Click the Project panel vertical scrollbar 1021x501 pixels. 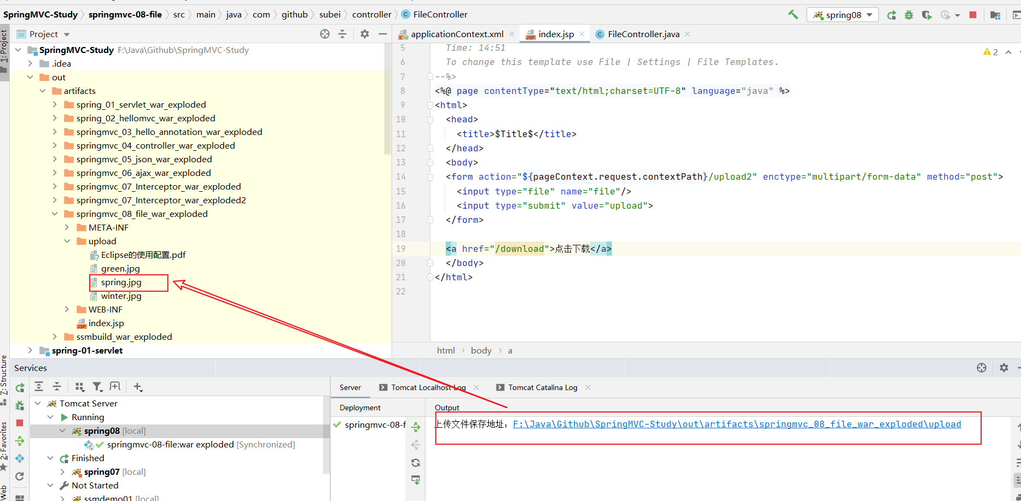pos(388,98)
